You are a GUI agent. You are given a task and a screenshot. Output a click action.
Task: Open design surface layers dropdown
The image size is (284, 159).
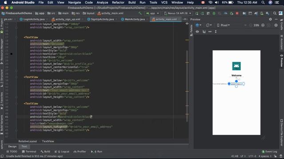point(198,25)
